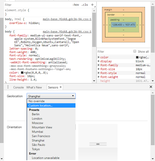Image resolution: width=155 pixels, height=161 pixels.
Task: Expand the font-style computed property
Action: click(x=99, y=73)
